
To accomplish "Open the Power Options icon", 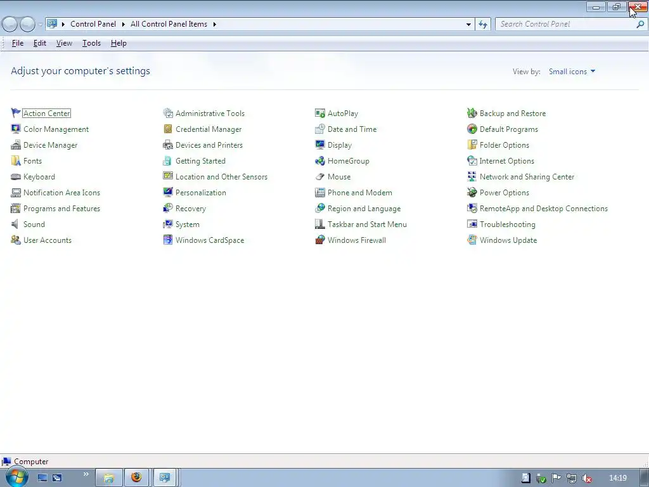I will coord(472,193).
